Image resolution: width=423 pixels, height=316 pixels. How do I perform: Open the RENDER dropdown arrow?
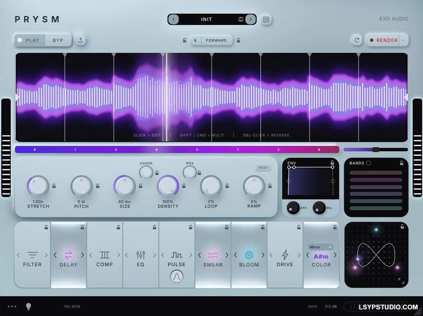(x=403, y=40)
